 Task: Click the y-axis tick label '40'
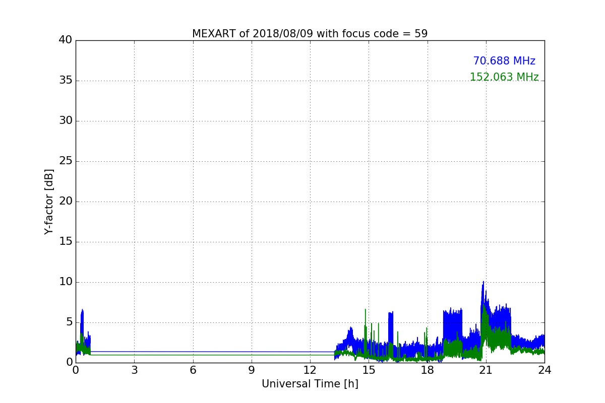click(x=66, y=40)
